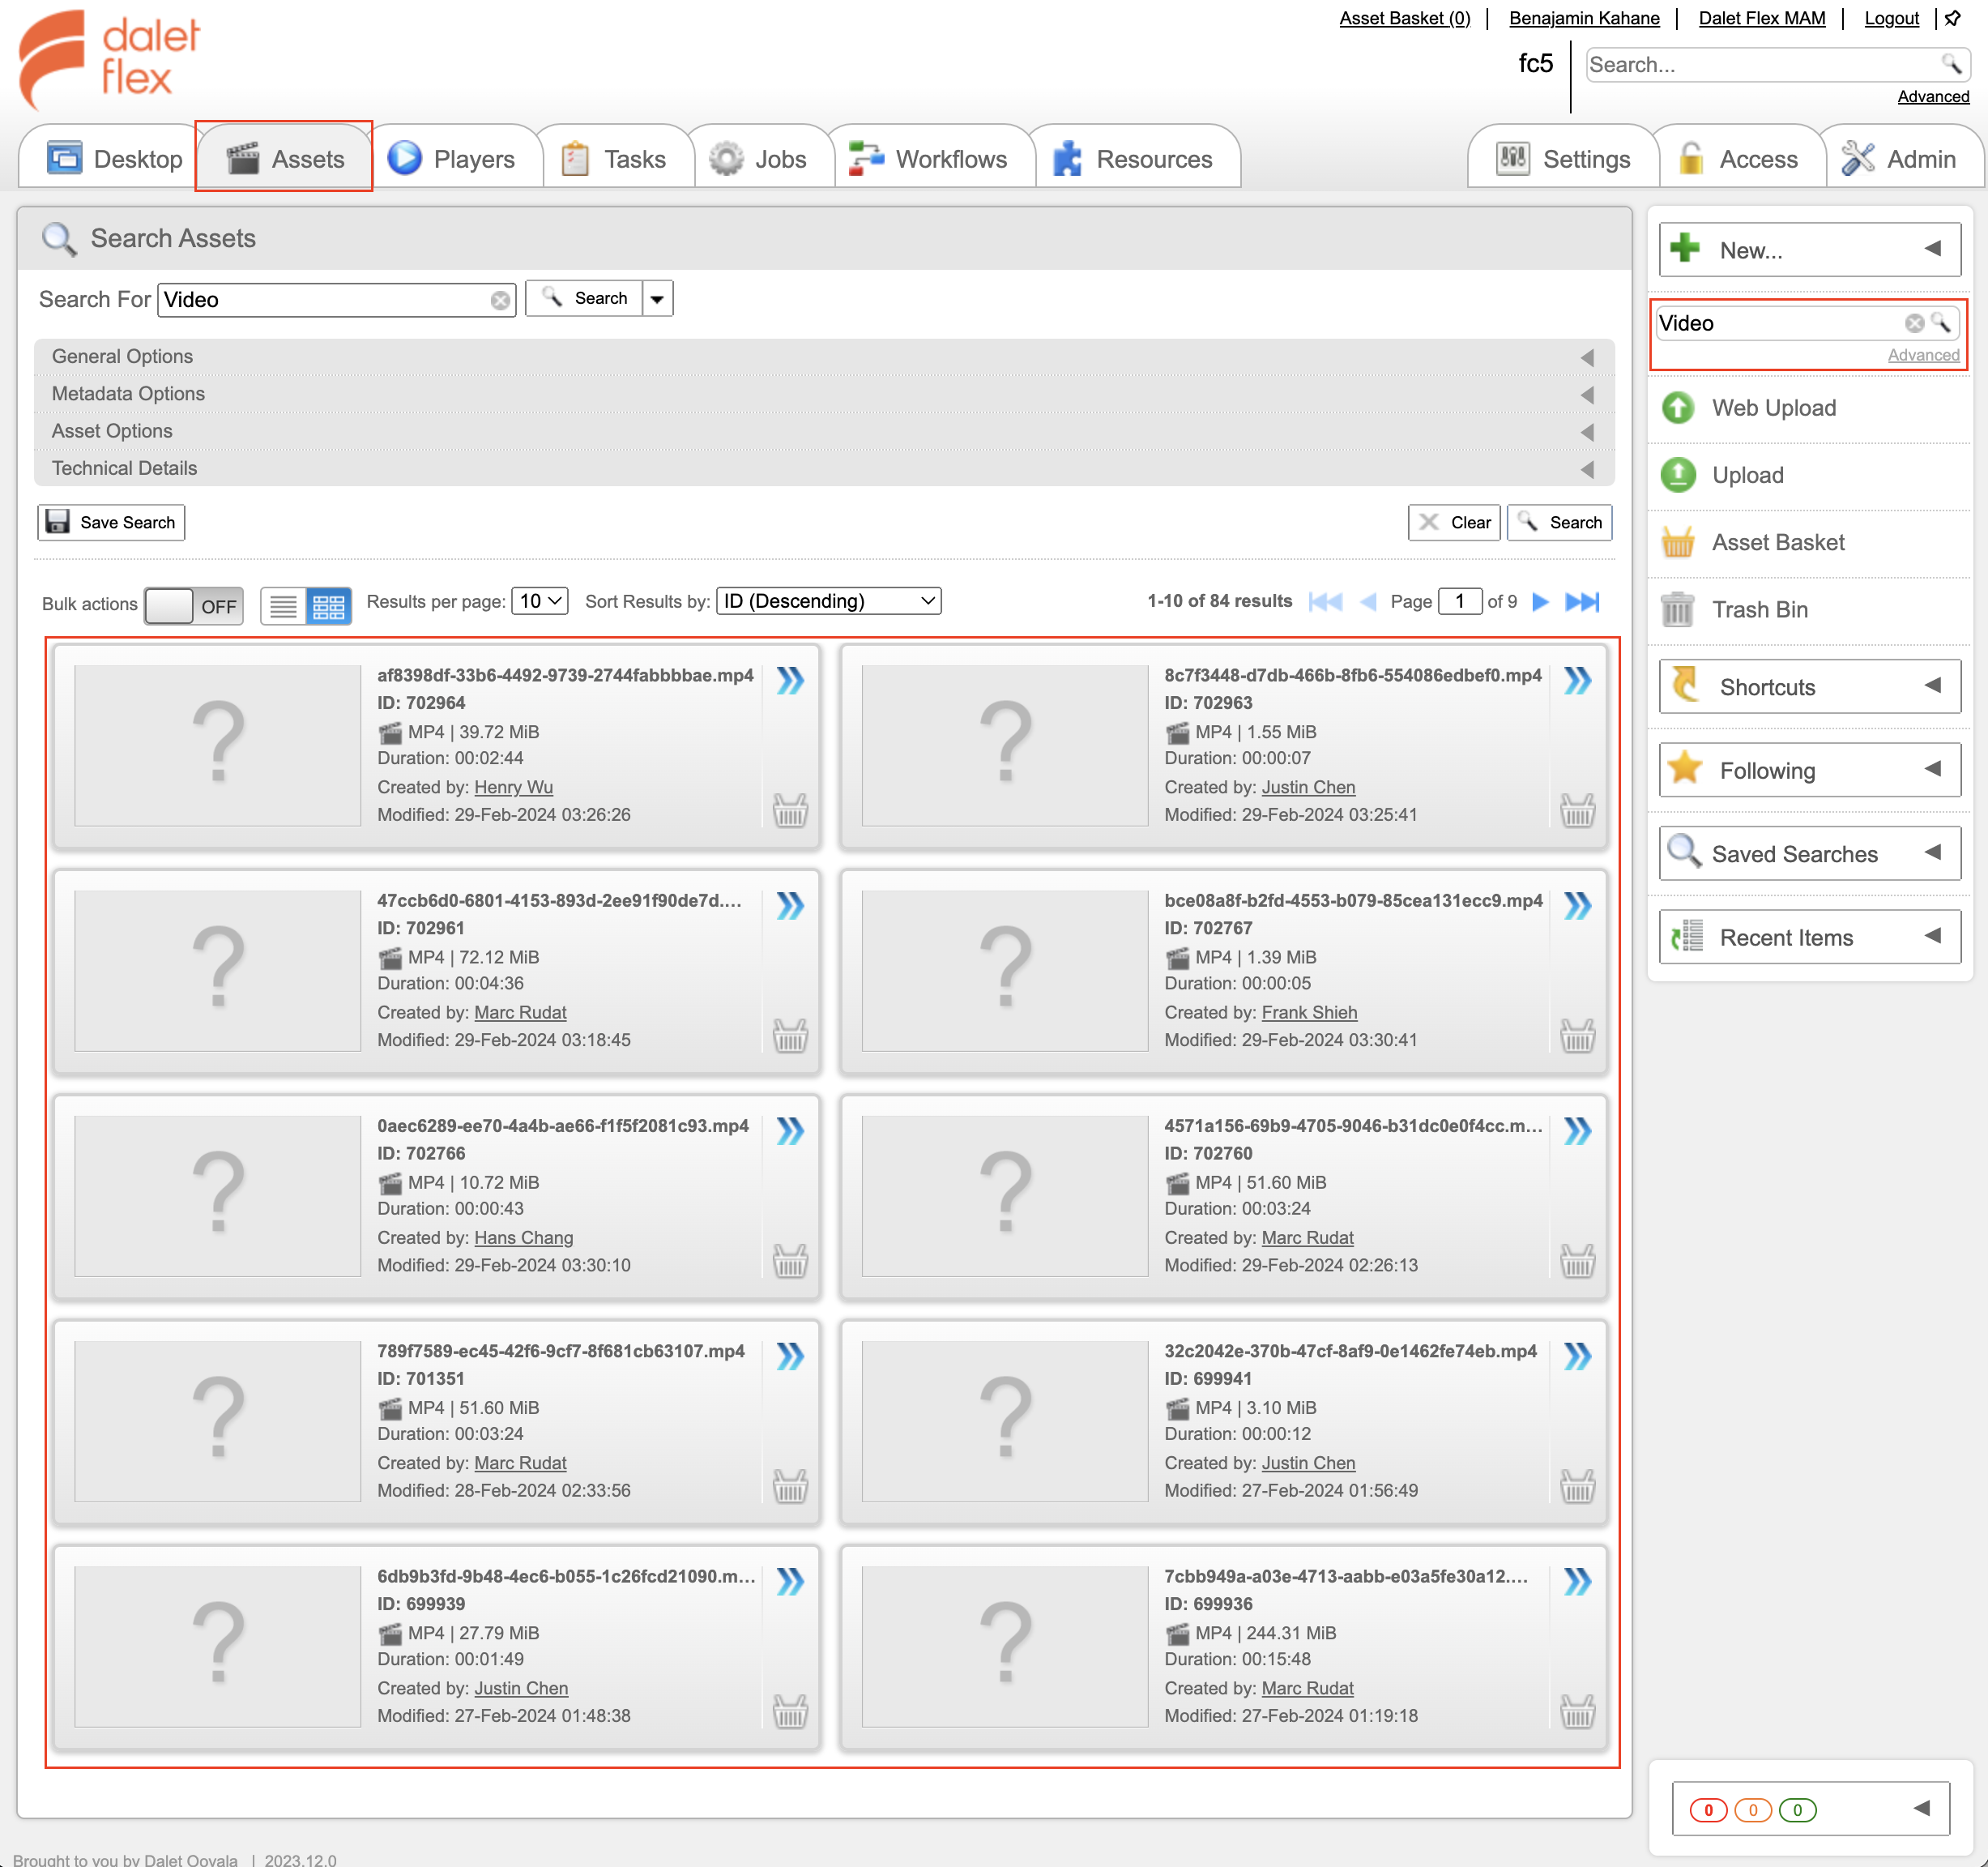This screenshot has width=1988, height=1867.
Task: Click the page number input field
Action: point(1459,600)
